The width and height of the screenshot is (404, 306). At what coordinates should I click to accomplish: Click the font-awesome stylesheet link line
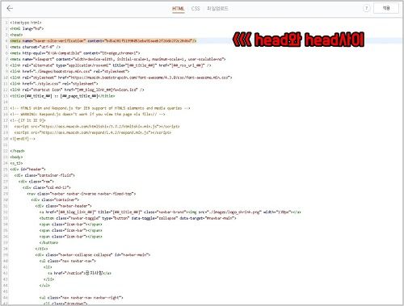121,78
